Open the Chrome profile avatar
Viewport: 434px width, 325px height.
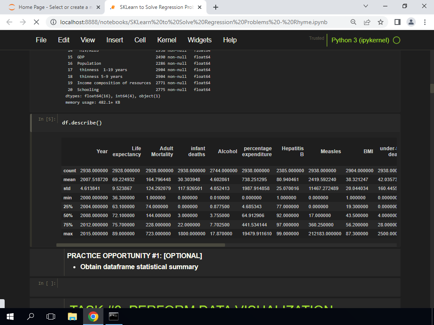pos(411,22)
